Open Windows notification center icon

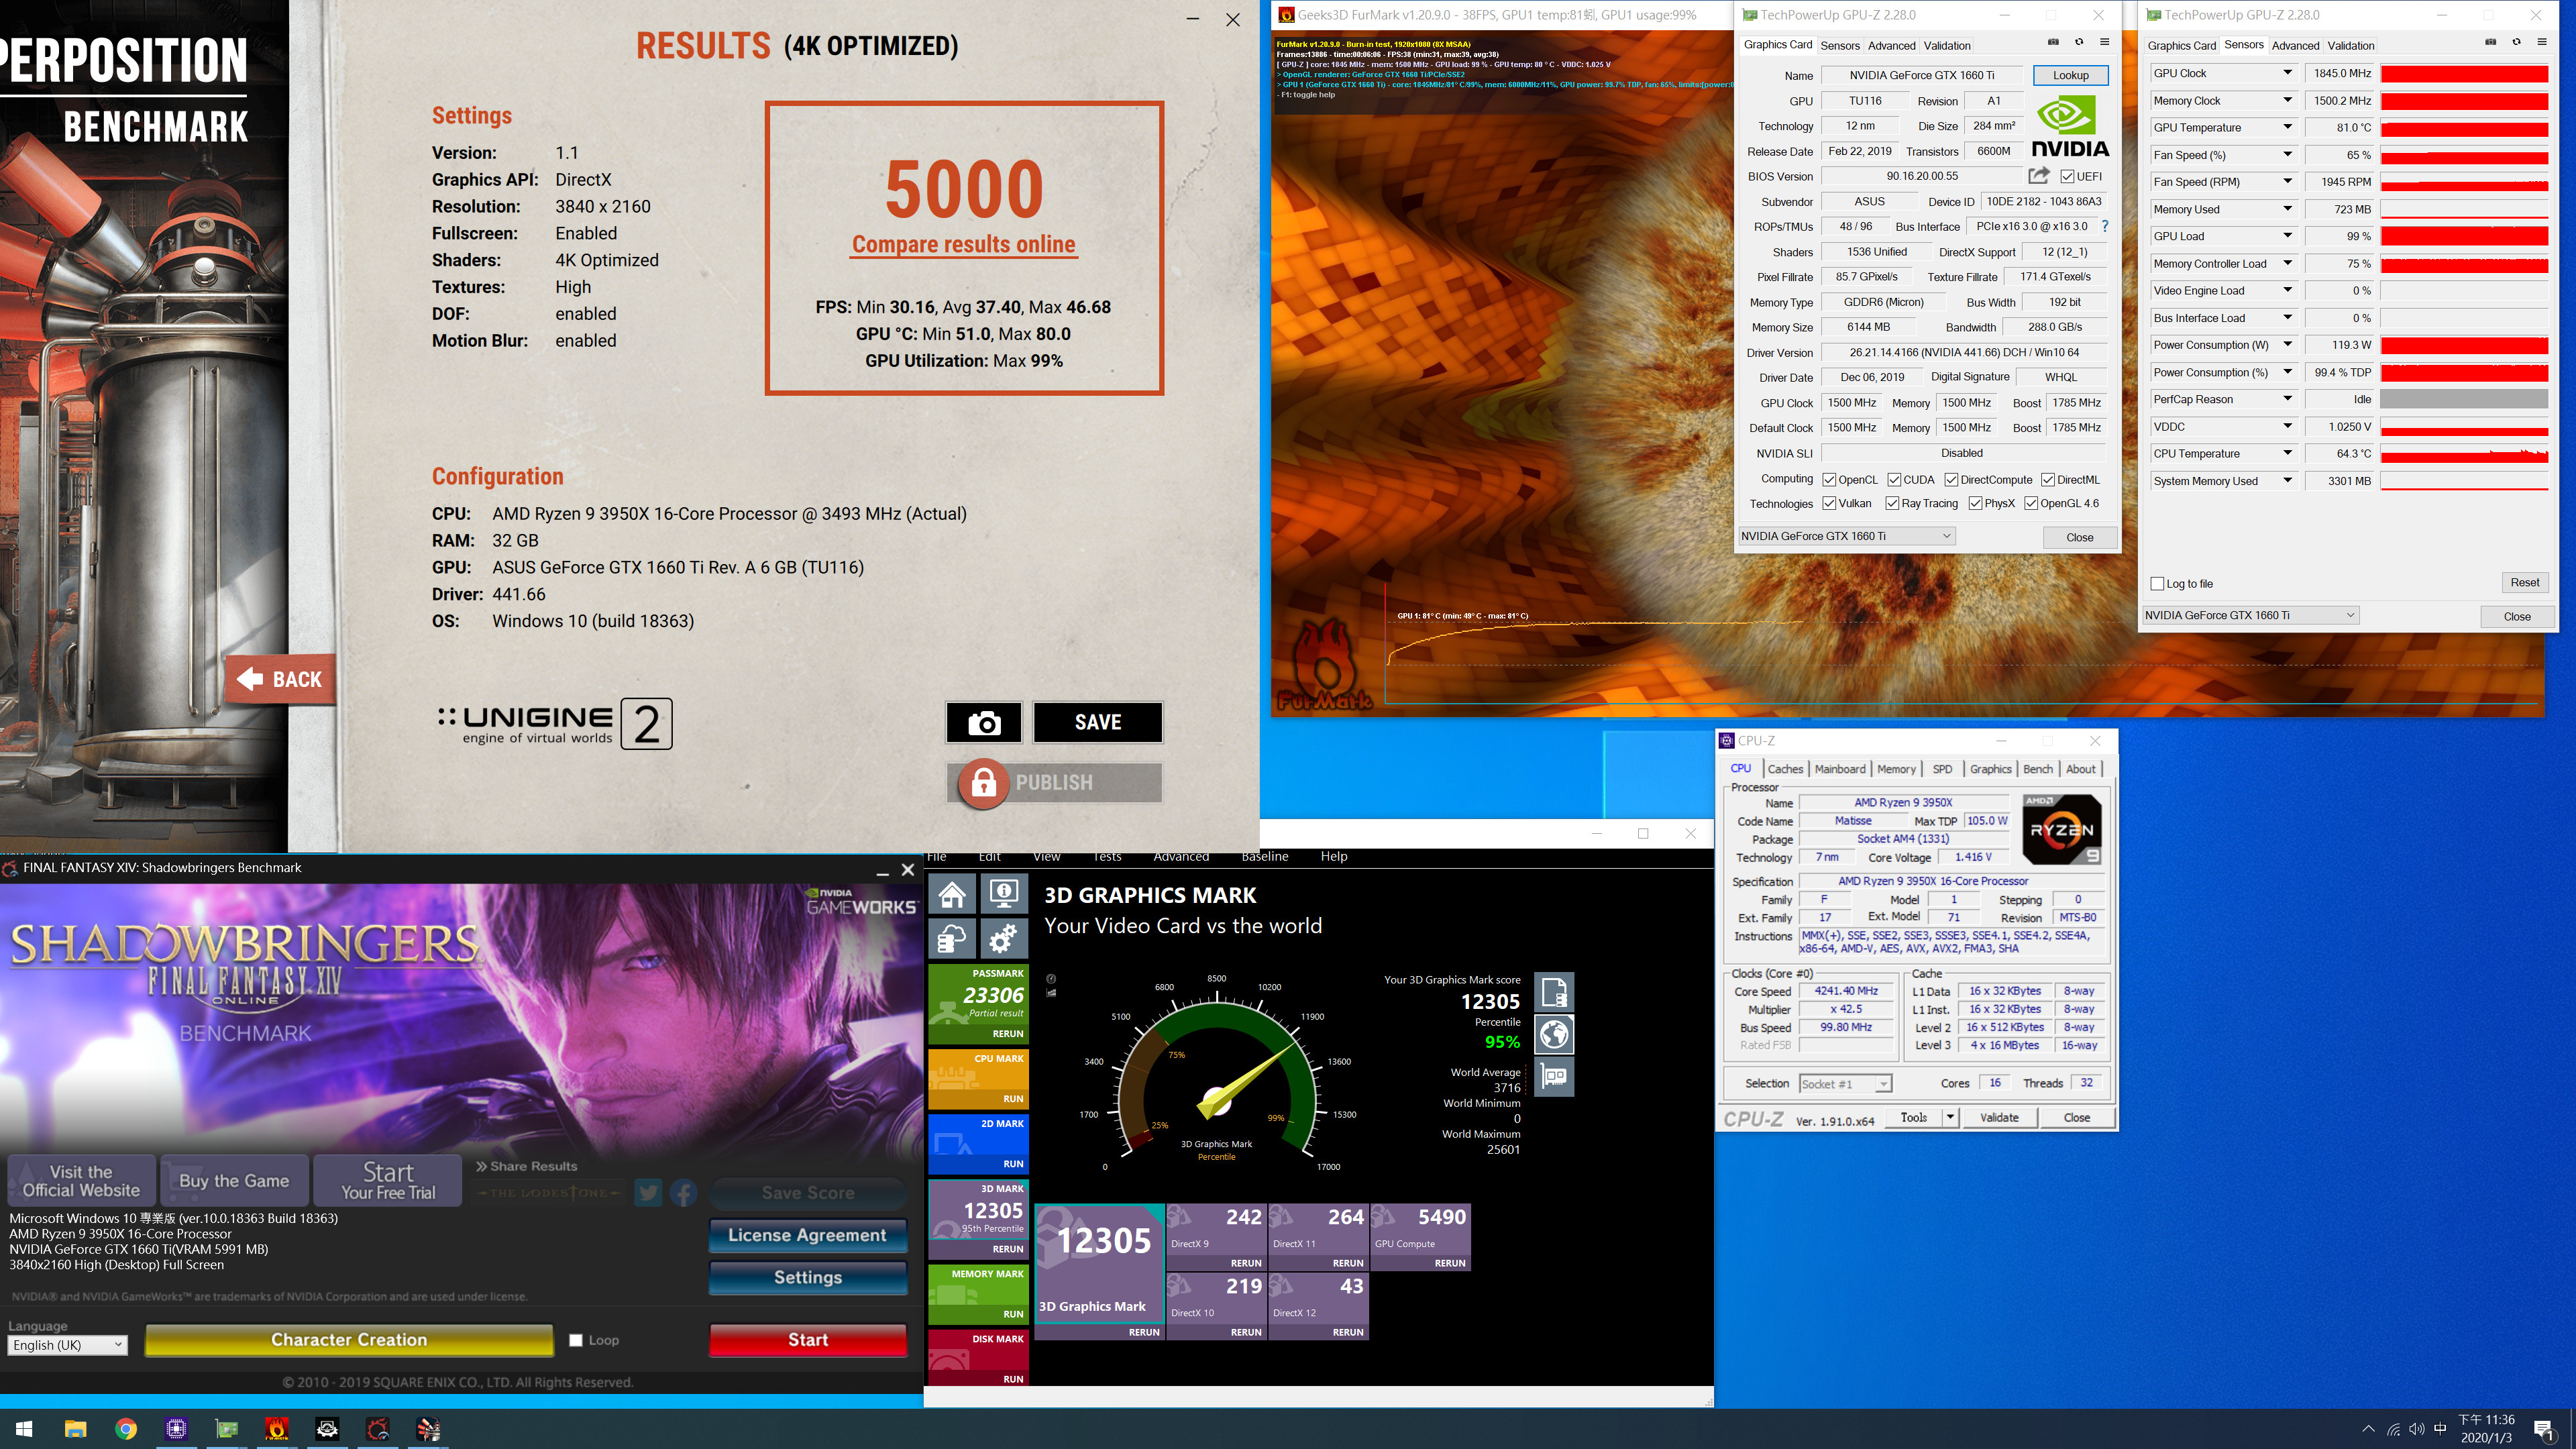[2544, 1430]
